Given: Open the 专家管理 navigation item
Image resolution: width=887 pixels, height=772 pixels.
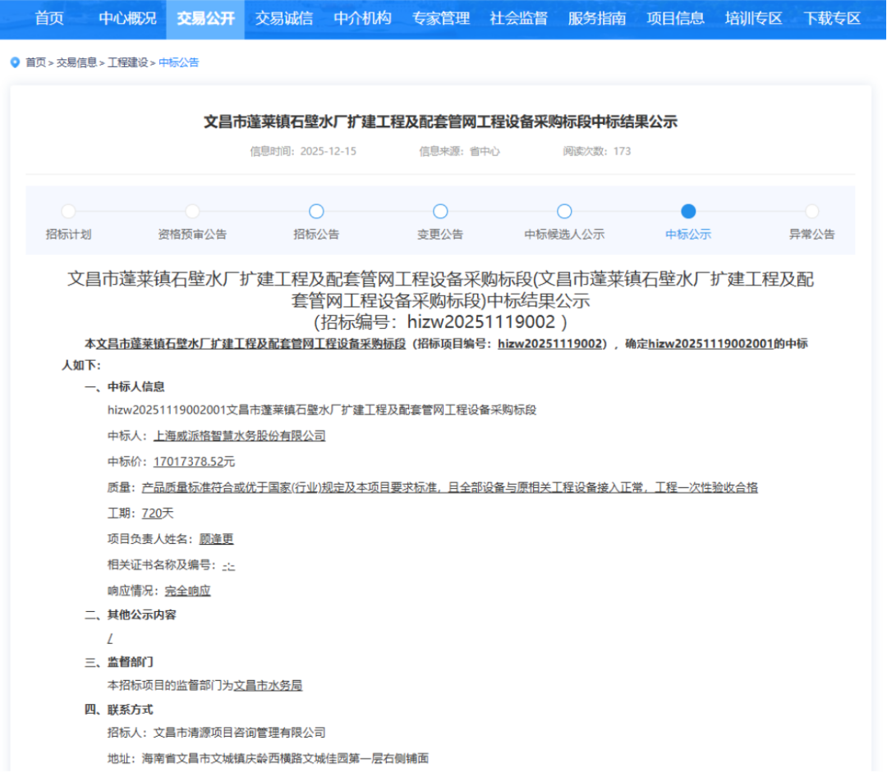Looking at the screenshot, I should coord(441,19).
